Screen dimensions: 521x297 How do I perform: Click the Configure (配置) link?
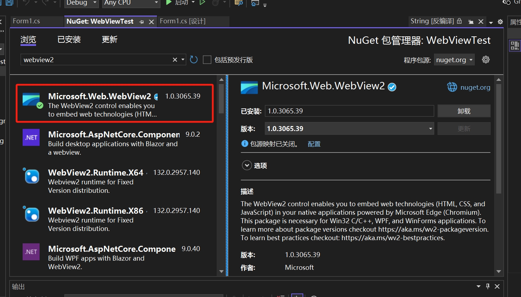tap(314, 144)
